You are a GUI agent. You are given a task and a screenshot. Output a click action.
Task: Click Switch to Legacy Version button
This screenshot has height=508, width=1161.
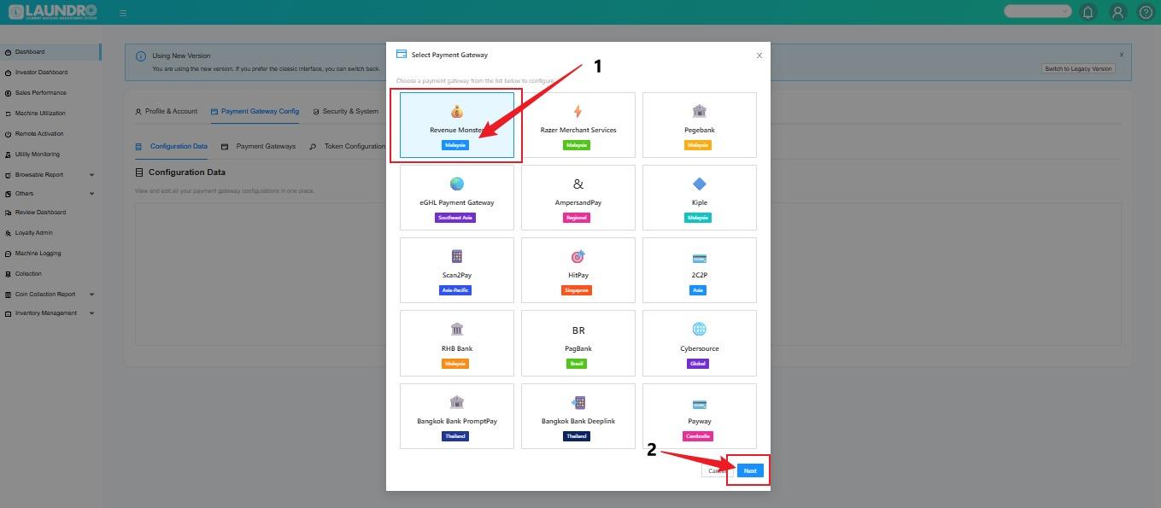pyautogui.click(x=1078, y=68)
